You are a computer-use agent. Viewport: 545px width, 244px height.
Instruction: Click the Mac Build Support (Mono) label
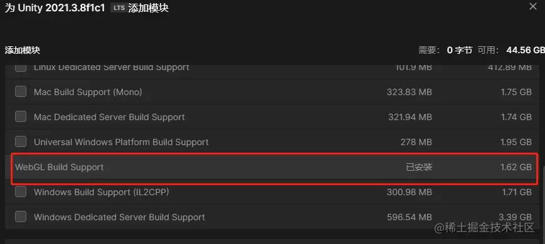pyautogui.click(x=88, y=92)
